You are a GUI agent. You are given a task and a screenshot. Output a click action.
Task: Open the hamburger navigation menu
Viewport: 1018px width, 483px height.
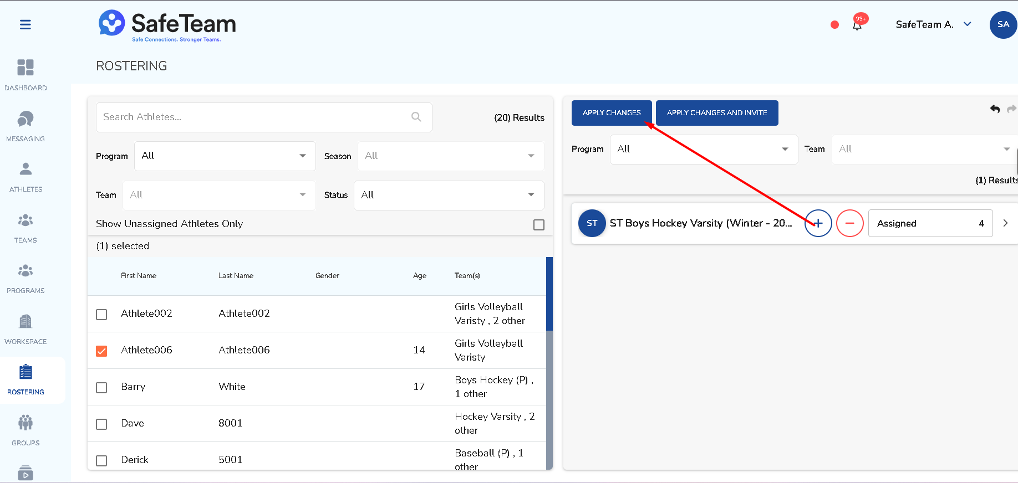(x=26, y=24)
